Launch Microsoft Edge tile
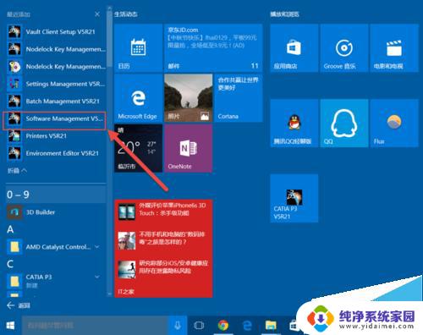 pyautogui.click(x=138, y=98)
